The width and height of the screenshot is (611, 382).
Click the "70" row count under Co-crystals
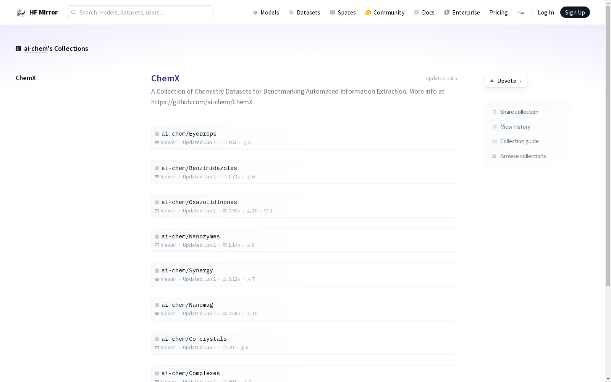pos(231,348)
